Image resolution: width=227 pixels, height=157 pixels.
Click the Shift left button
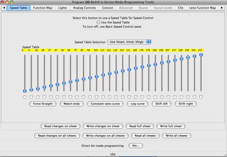[x=162, y=103]
